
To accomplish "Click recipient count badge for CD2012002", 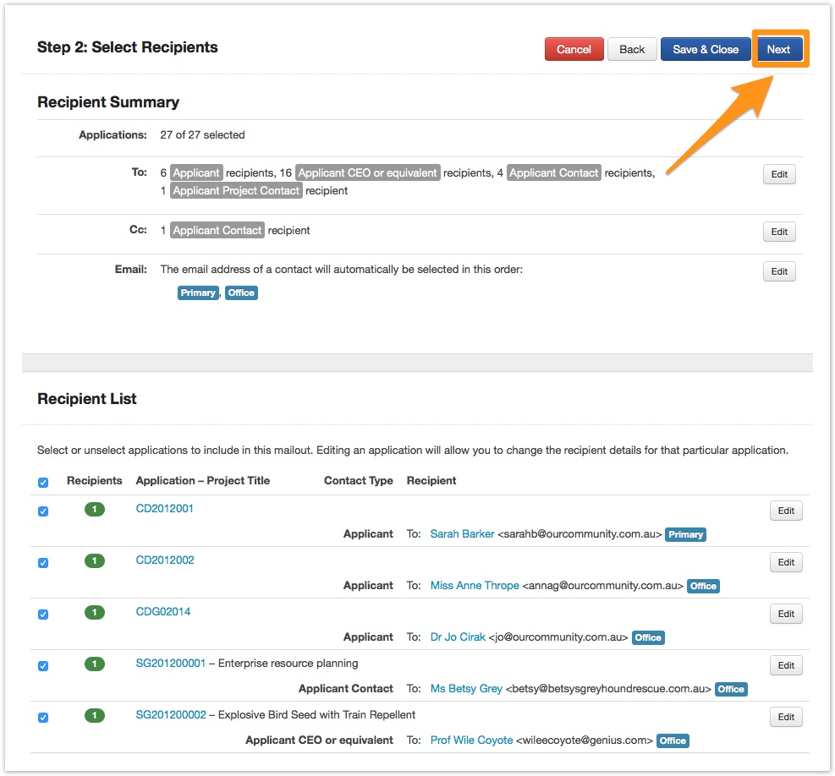I will click(95, 561).
